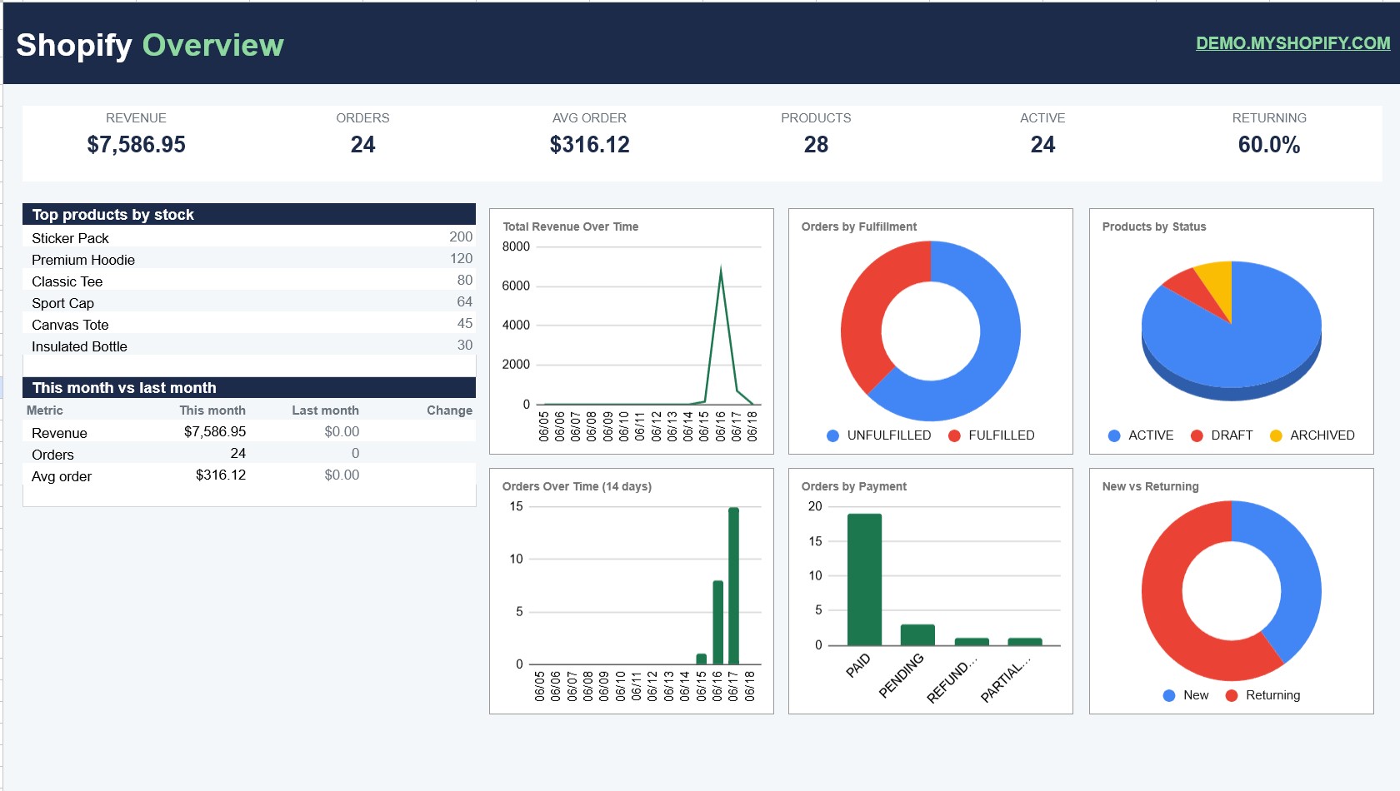Select the AVG ORDER value $316.12 in KPI row
Image resolution: width=1400 pixels, height=791 pixels.
(x=590, y=145)
